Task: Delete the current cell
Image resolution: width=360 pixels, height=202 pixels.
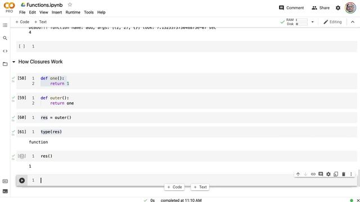Action: point(344,174)
